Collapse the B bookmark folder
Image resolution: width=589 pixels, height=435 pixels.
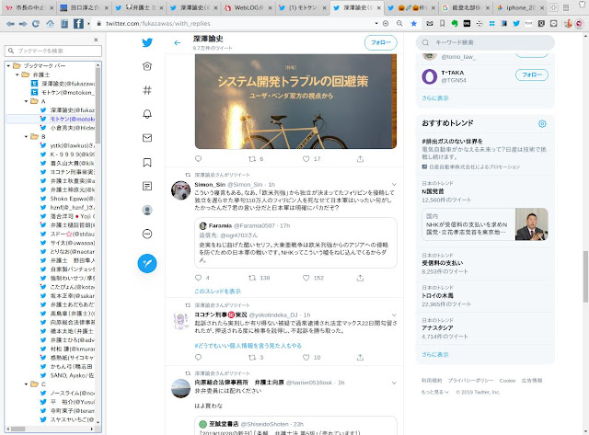26,137
